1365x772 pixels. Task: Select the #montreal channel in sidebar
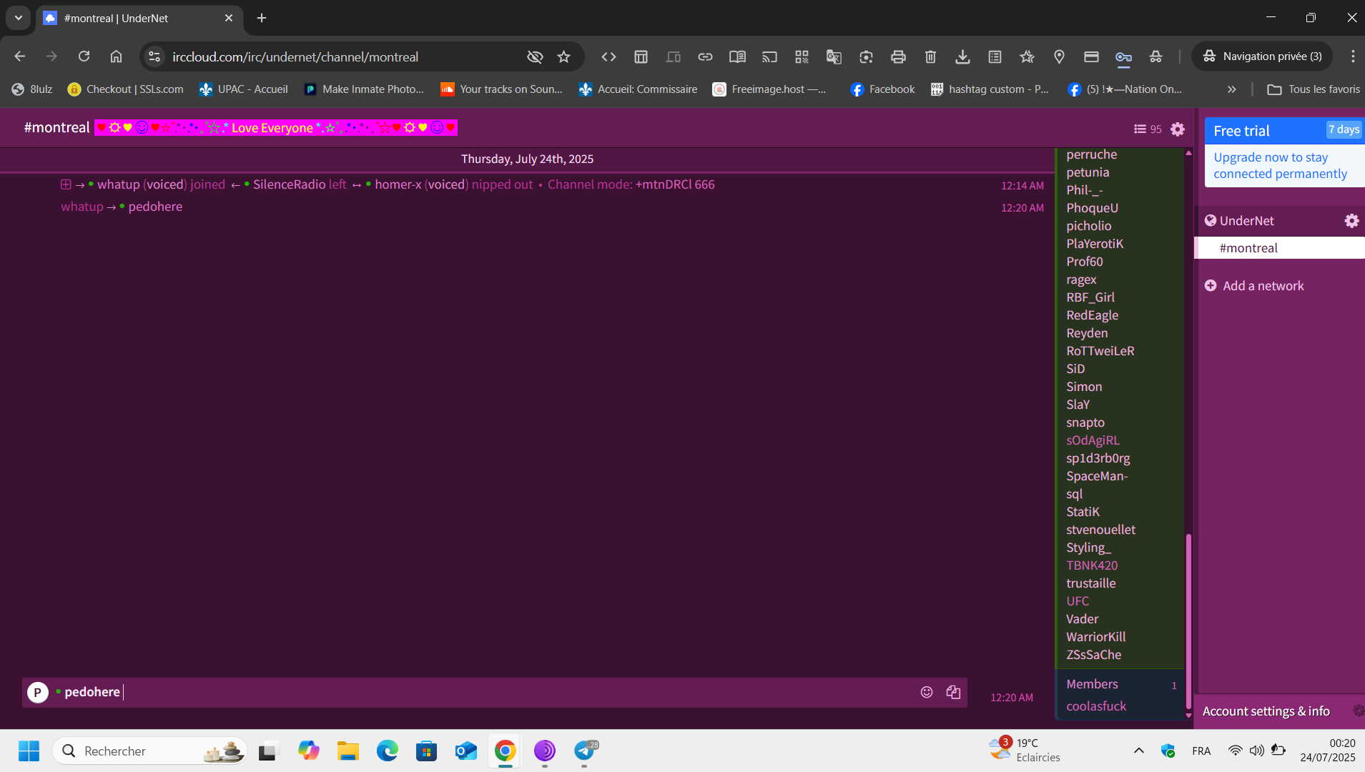click(1248, 248)
